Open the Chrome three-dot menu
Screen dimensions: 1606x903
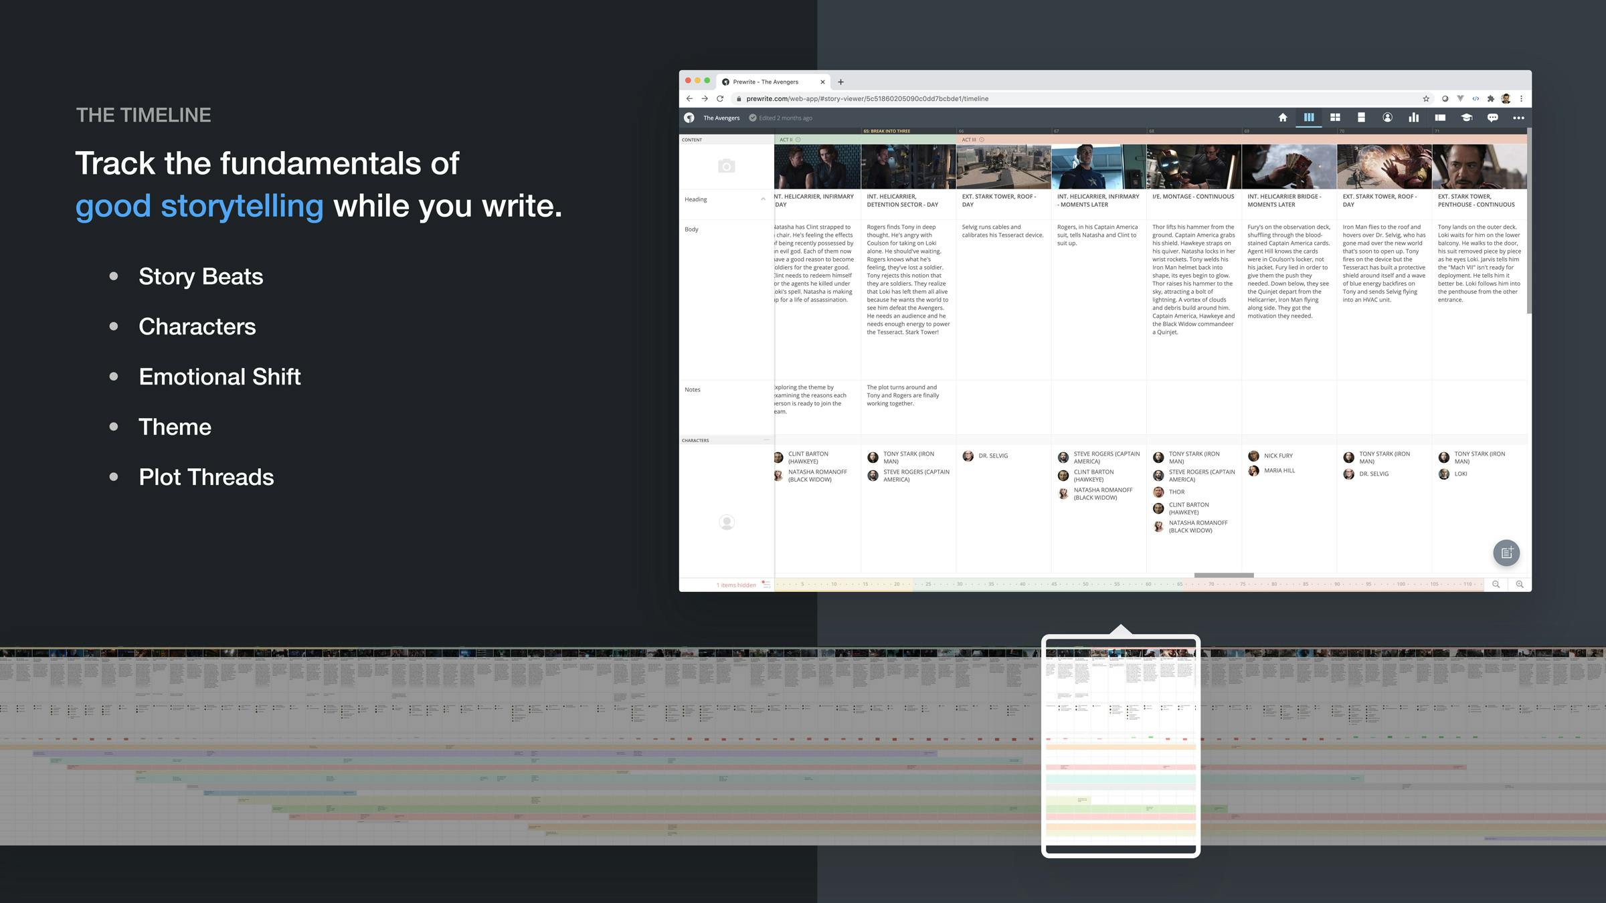pyautogui.click(x=1521, y=98)
